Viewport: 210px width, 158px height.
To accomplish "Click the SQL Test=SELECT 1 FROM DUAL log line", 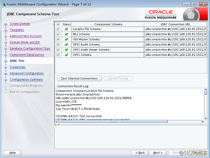I will click(78, 109).
